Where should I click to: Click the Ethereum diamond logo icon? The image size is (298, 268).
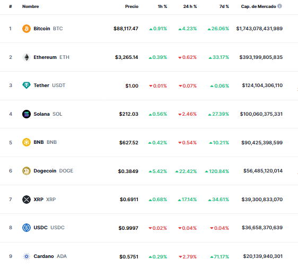pos(27,57)
